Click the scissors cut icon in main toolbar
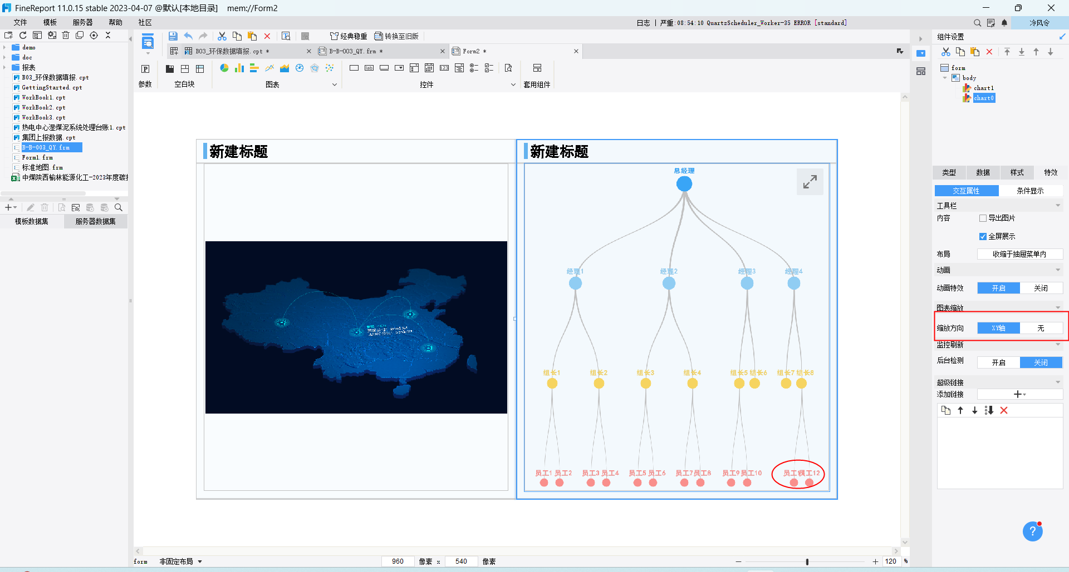 click(222, 36)
